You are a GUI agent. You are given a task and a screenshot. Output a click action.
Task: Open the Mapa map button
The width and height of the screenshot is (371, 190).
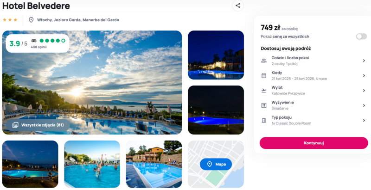(216, 164)
